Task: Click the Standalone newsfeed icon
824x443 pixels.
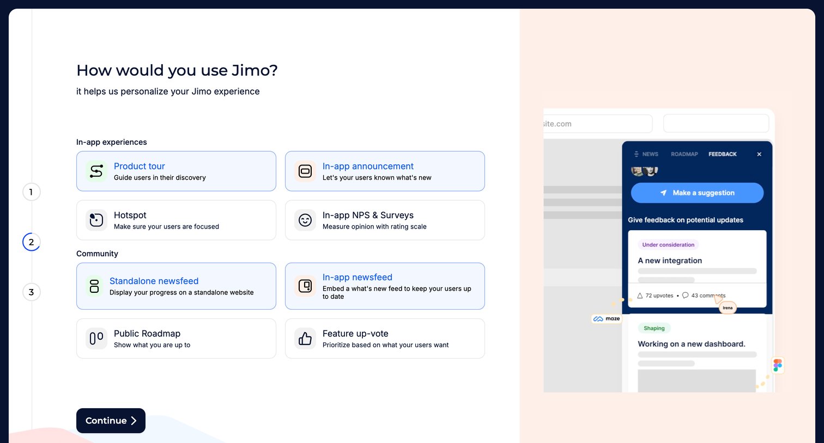Action: (94, 286)
